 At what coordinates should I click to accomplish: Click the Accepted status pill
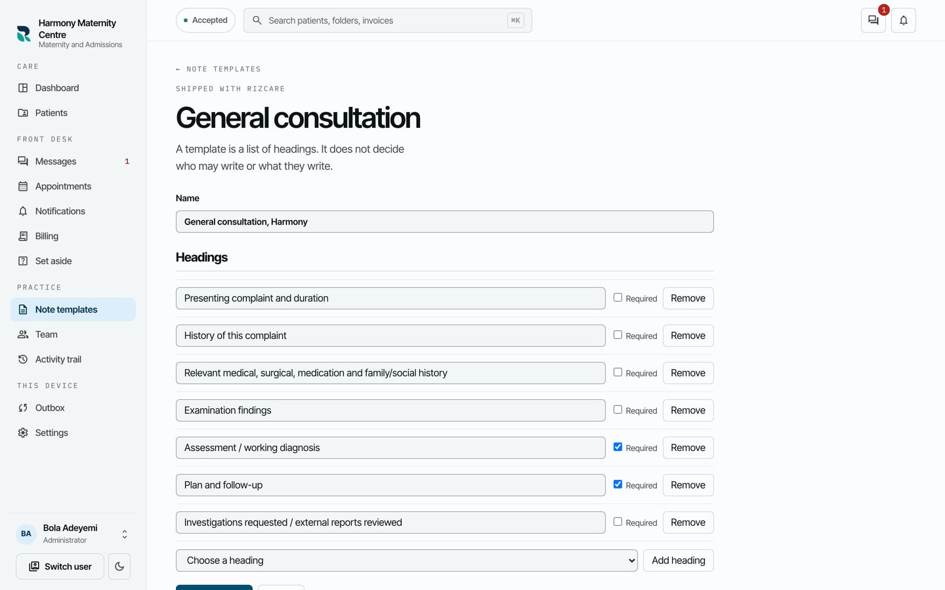205,20
